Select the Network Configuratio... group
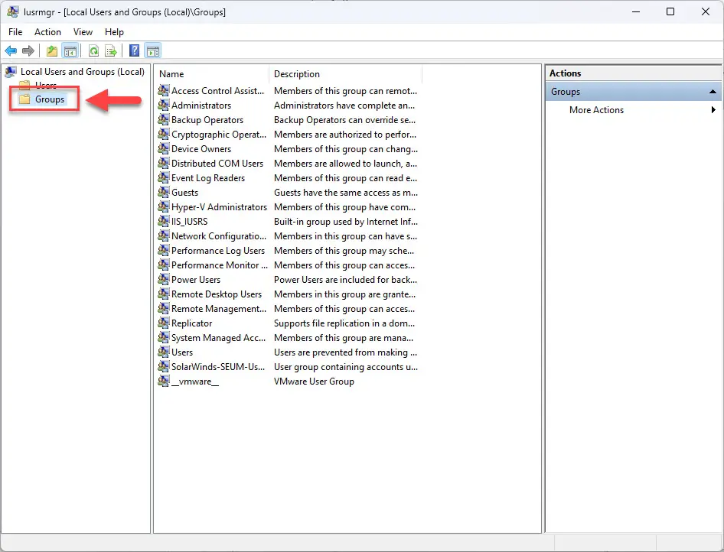 point(218,236)
